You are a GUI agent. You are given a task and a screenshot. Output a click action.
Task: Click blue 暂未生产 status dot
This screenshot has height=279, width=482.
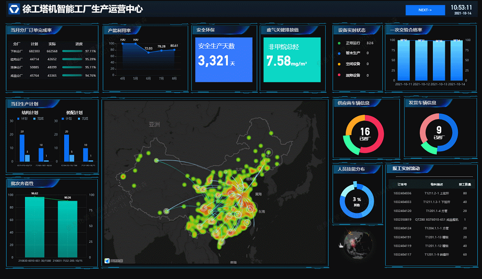click(x=340, y=53)
